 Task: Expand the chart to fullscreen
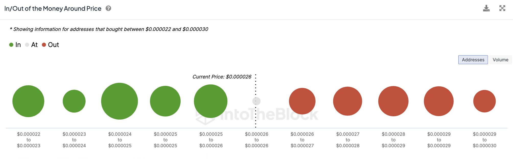click(502, 8)
